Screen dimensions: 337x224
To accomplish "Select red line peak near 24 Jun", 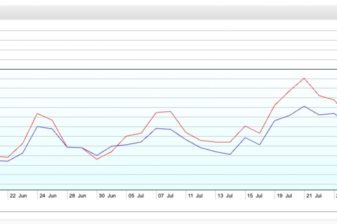I will 37,114.
